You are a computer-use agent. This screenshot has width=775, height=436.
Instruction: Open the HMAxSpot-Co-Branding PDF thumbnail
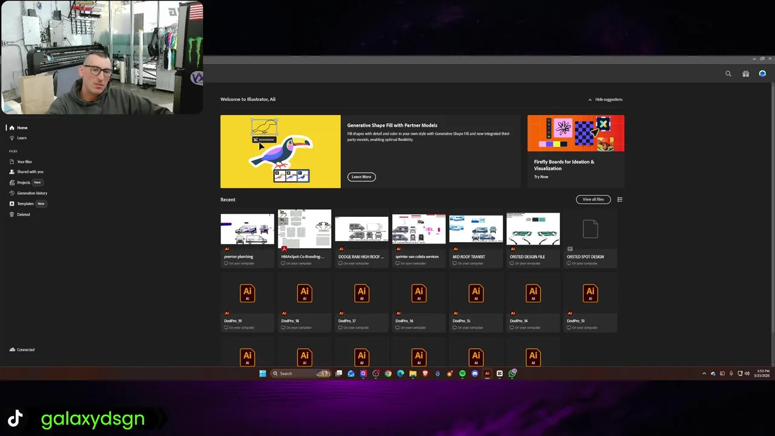(x=305, y=229)
